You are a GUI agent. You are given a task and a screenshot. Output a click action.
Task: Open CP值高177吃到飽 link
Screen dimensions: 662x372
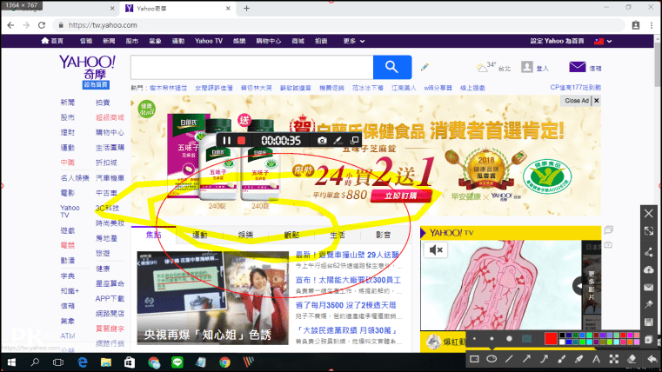[x=576, y=87]
